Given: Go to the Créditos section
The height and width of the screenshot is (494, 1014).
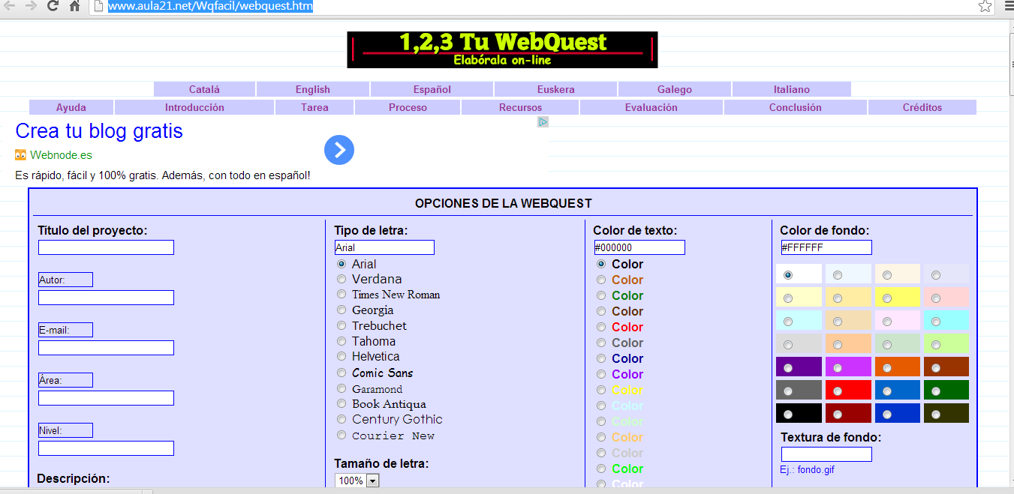Looking at the screenshot, I should coord(922,107).
